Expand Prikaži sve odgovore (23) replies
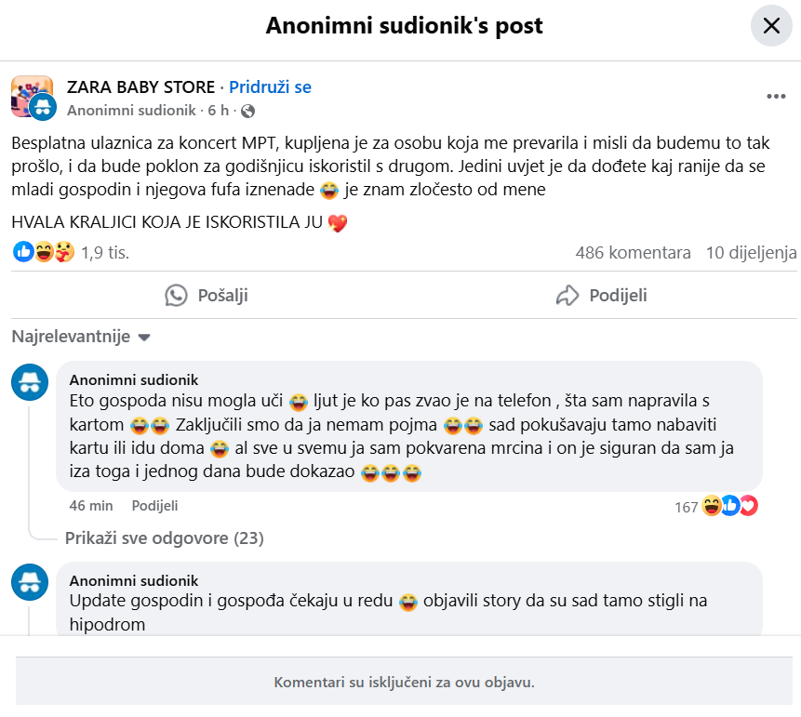 [164, 538]
